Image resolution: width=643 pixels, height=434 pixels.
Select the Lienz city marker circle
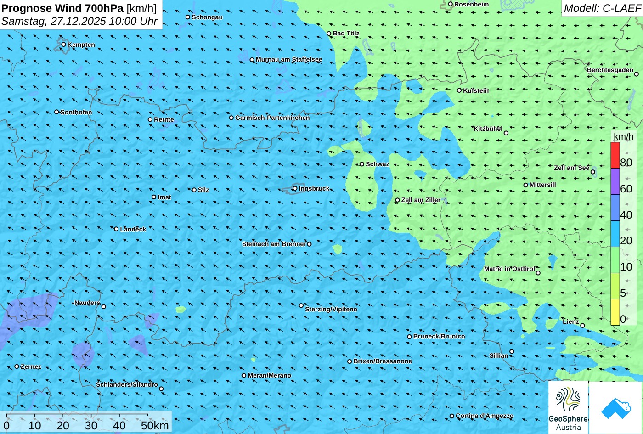tap(582, 326)
